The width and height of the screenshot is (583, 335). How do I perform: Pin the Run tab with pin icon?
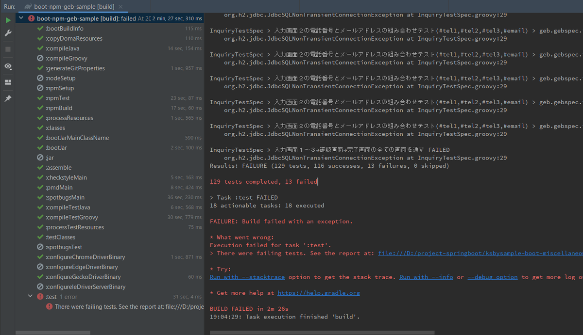click(8, 98)
